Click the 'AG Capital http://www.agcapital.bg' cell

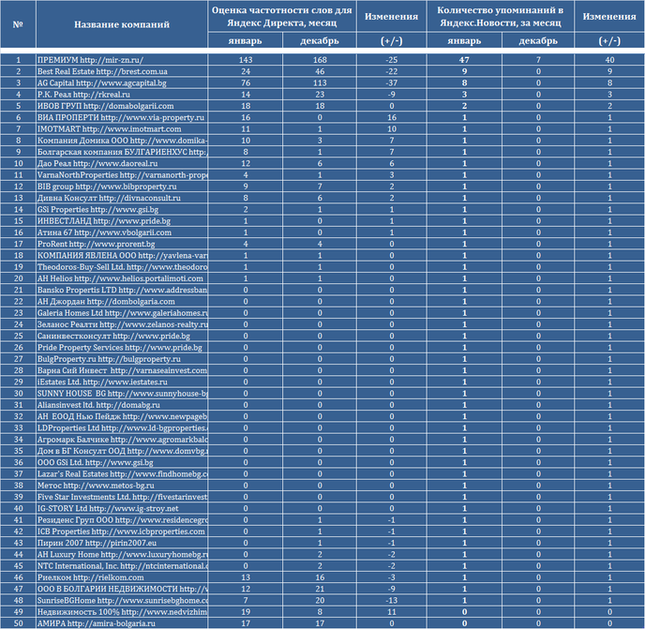122,82
